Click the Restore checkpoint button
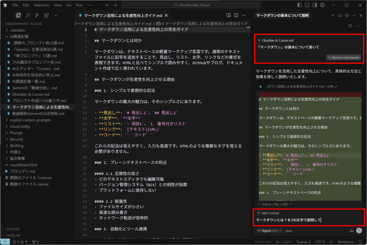Viewport: 367px width, 245px height. tap(343, 57)
